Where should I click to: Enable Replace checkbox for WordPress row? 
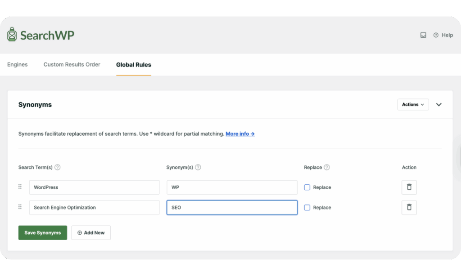(307, 187)
